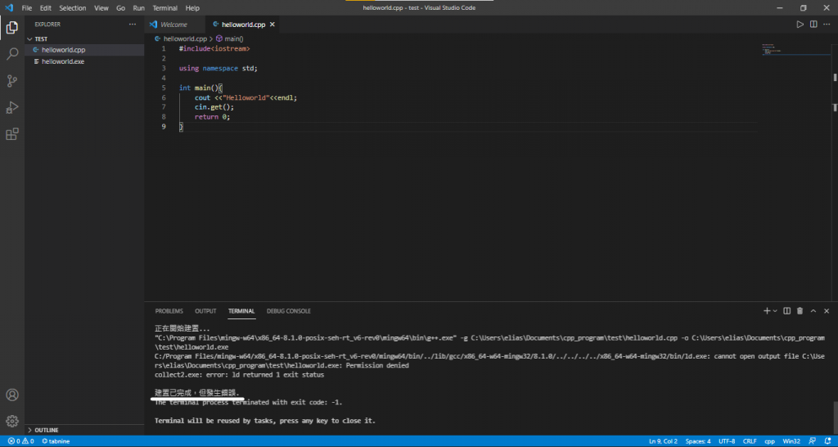The height and width of the screenshot is (447, 838).
Task: Click the Explorer more actions ellipsis
Action: point(133,25)
